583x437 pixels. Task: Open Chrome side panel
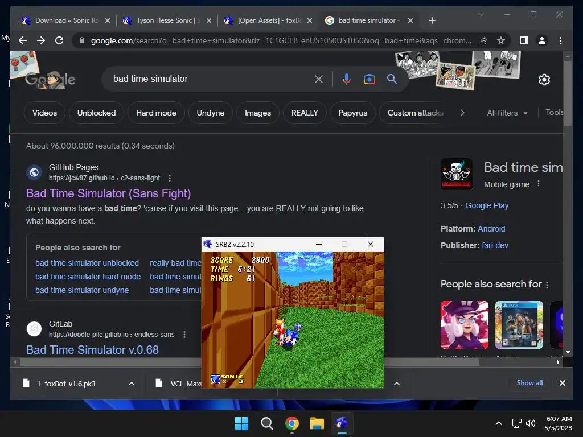[x=524, y=40]
